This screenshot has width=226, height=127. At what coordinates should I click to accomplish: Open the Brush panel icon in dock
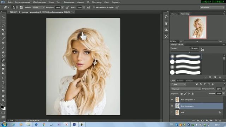pyautogui.click(x=166, y=23)
